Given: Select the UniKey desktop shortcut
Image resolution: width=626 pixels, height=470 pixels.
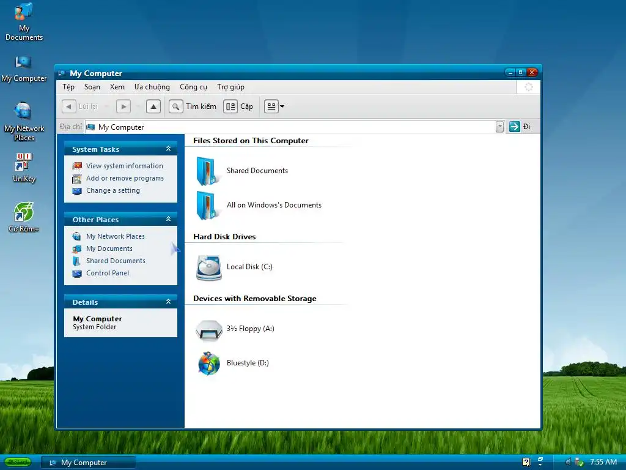Looking at the screenshot, I should coord(24,168).
